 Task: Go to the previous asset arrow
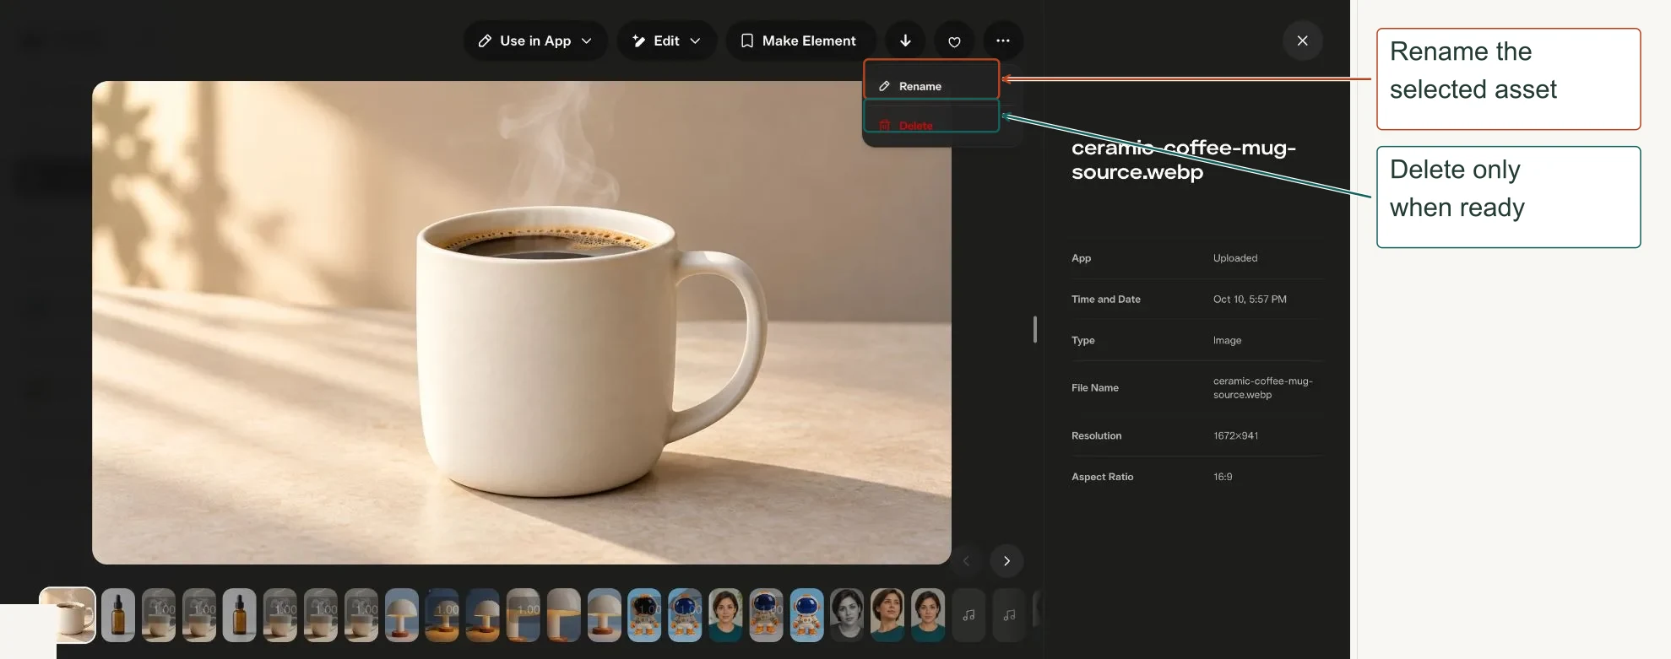pos(967,561)
